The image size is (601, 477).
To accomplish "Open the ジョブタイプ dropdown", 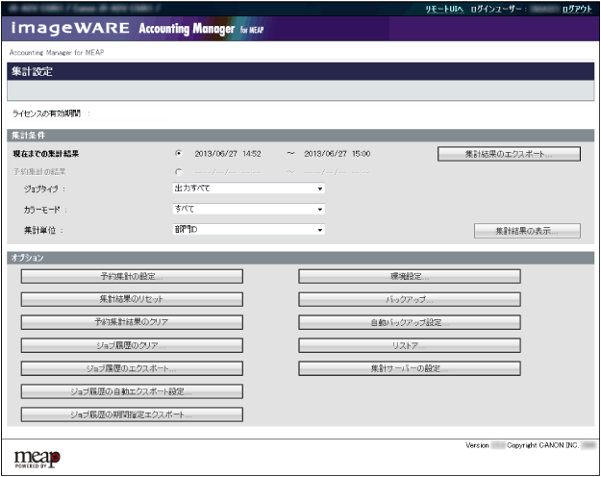I will pos(242,188).
